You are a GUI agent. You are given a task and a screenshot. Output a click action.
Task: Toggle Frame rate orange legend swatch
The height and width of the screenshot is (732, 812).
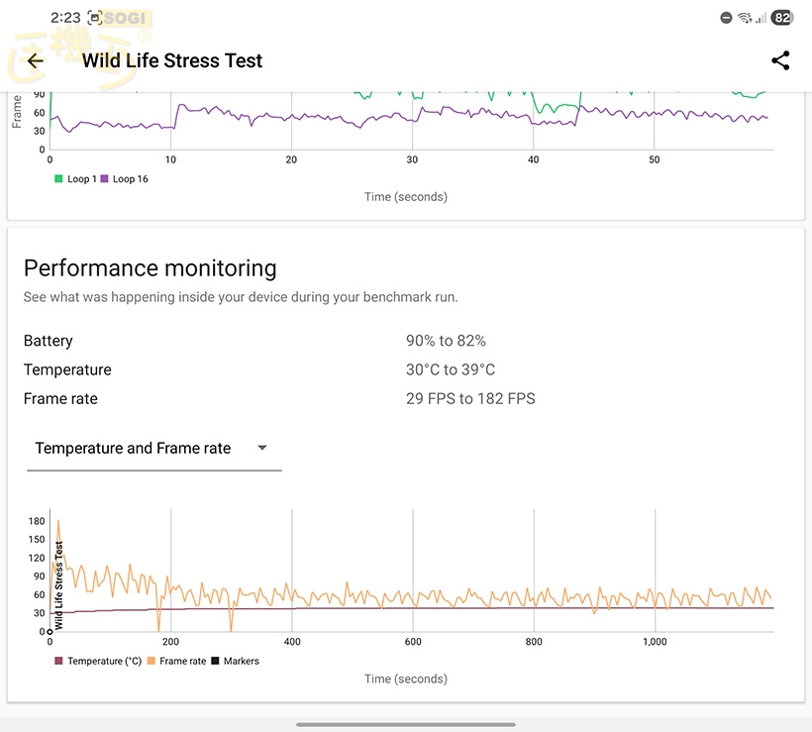point(152,661)
